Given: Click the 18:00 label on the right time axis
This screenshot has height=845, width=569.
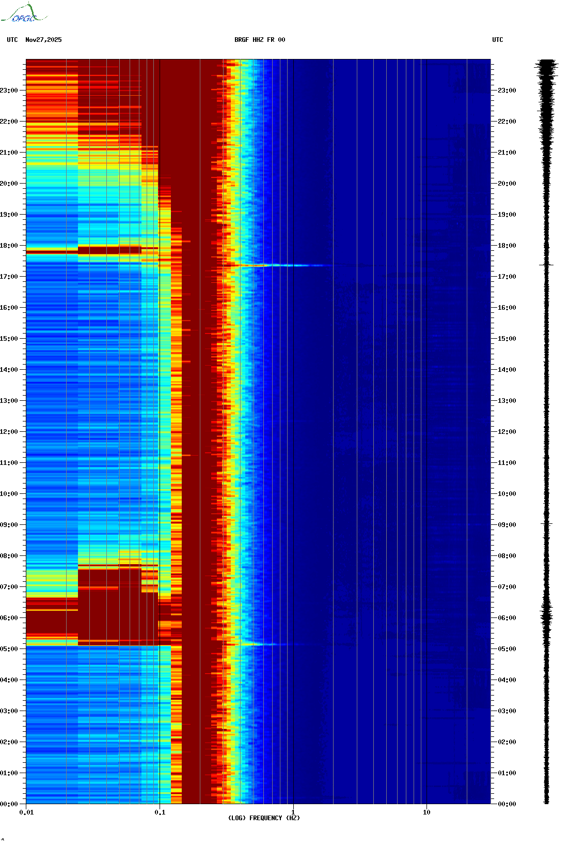Looking at the screenshot, I should (x=507, y=246).
